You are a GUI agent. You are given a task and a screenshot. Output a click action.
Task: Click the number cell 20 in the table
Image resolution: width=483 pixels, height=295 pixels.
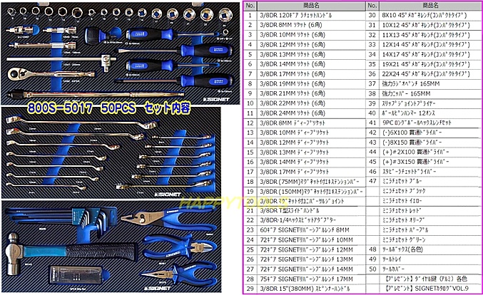point(250,201)
